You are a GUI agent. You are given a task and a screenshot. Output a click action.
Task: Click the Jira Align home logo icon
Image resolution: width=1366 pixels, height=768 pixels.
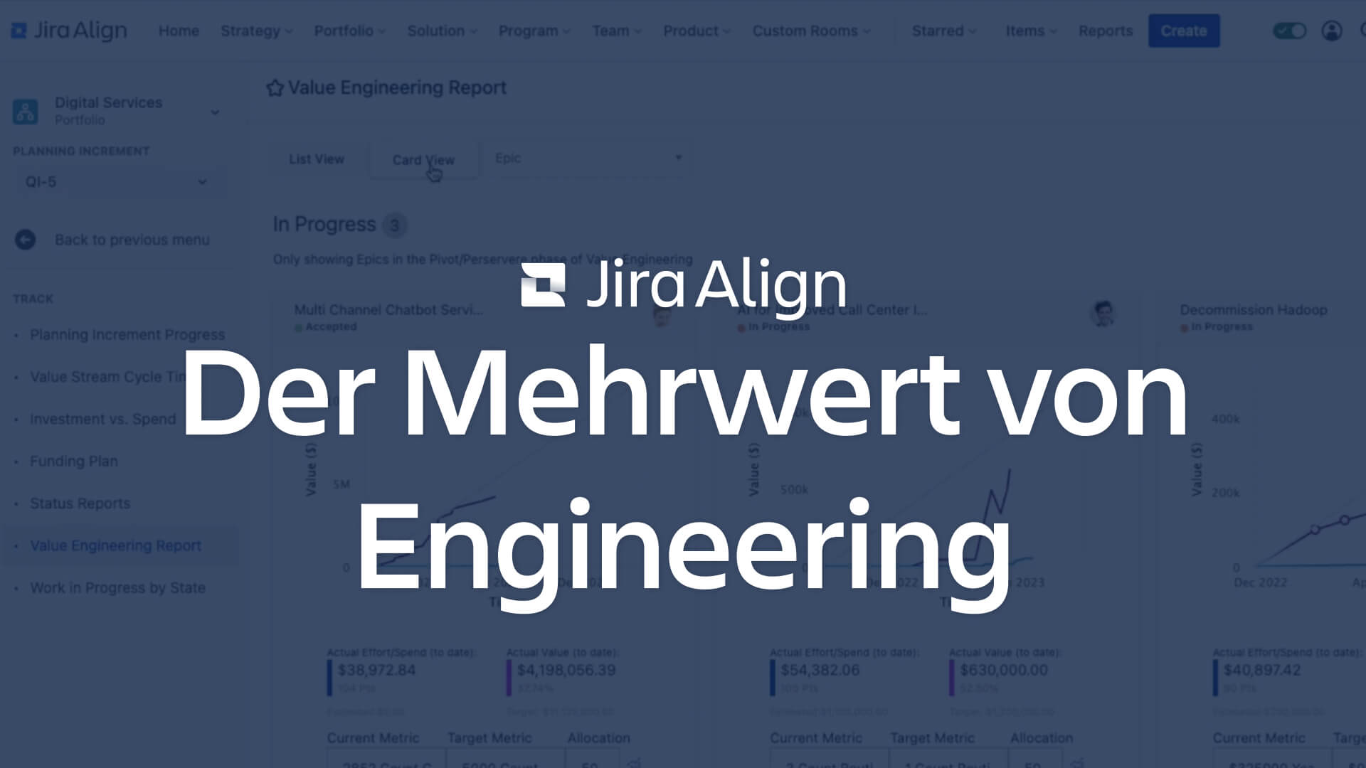[x=21, y=31]
